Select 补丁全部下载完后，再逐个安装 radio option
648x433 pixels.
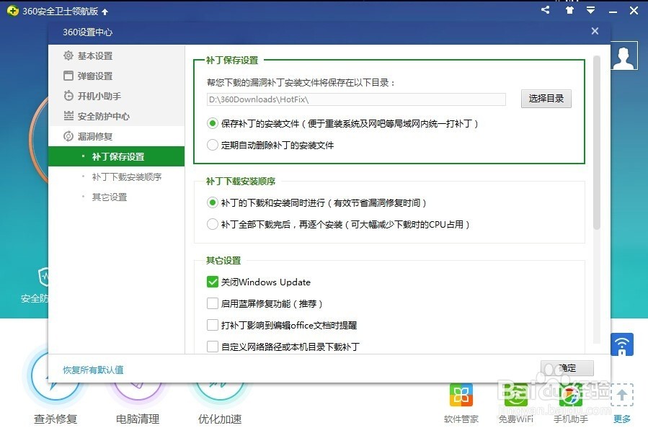213,224
